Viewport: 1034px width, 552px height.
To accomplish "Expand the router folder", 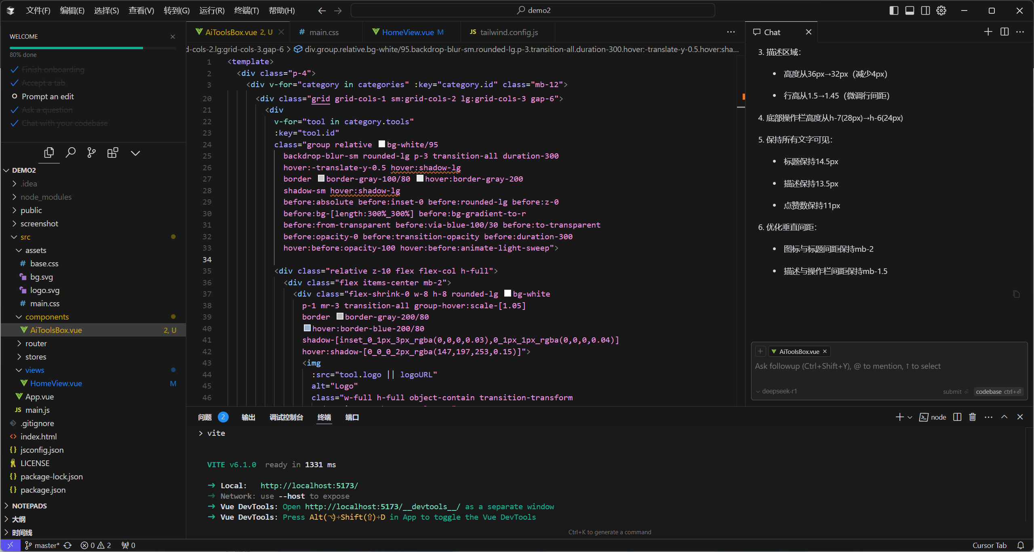I will tap(93, 343).
